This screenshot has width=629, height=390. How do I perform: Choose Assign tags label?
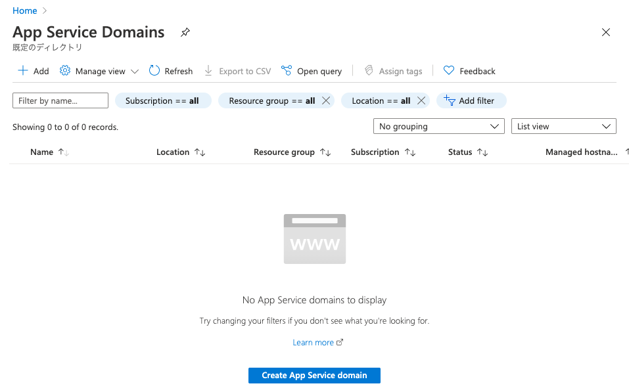tap(400, 71)
